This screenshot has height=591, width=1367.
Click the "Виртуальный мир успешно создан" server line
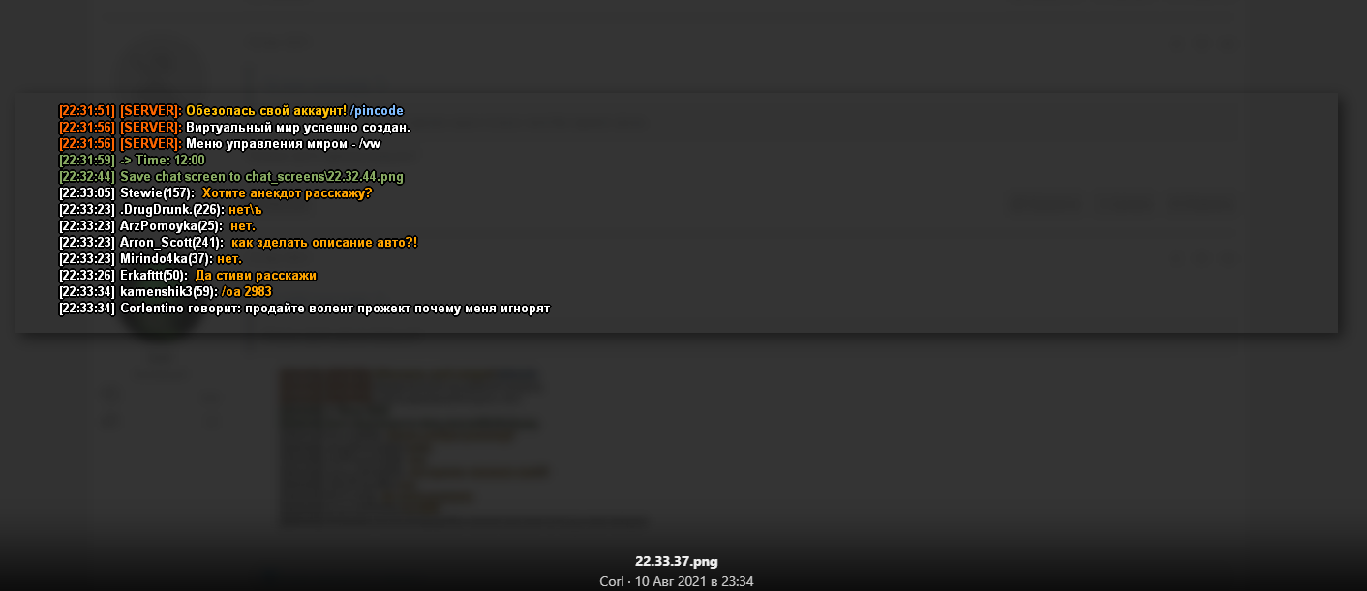(235, 128)
